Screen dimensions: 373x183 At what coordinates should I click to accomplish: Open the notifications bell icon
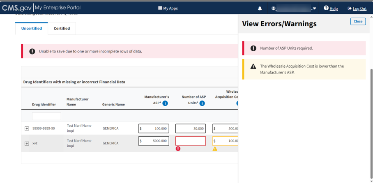click(x=260, y=8)
